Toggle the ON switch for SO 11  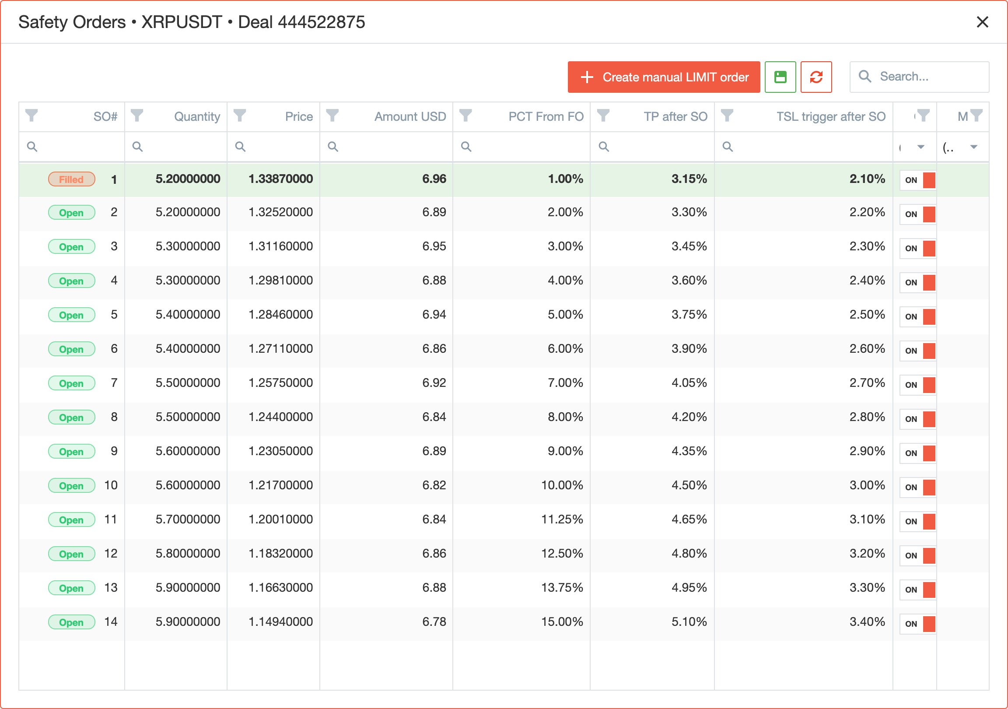click(917, 521)
